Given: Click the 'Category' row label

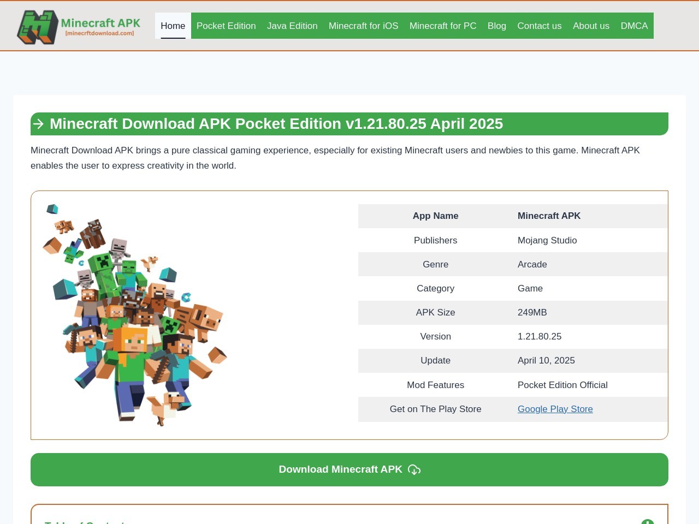Looking at the screenshot, I should 436,288.
